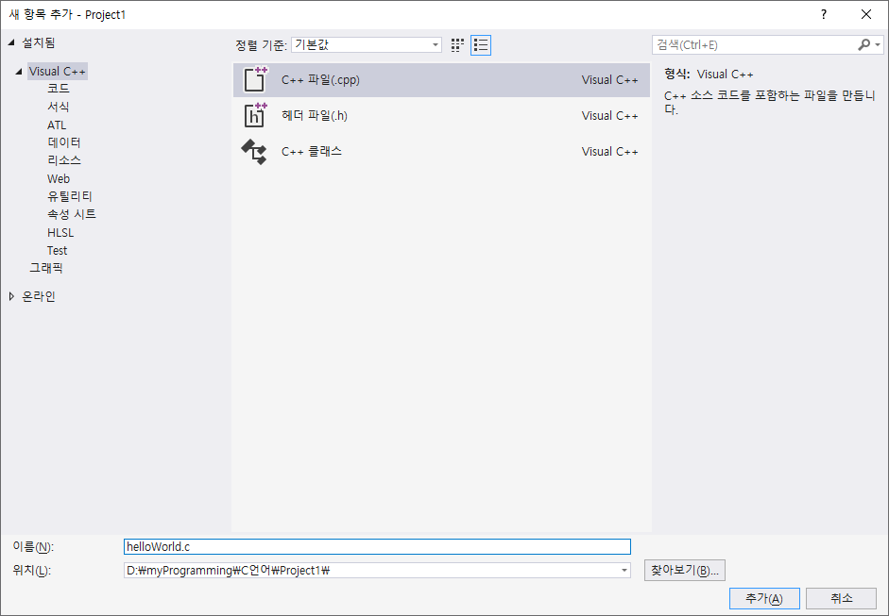Select the 온라인 tree item
Image resolution: width=889 pixels, height=616 pixels.
(x=39, y=296)
